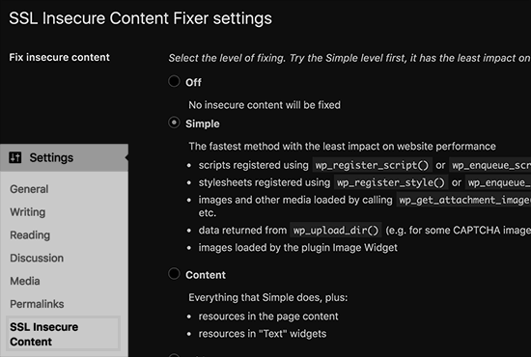Click the wp_register_script() code snippet
Image resolution: width=531 pixels, height=357 pixels.
click(x=372, y=165)
